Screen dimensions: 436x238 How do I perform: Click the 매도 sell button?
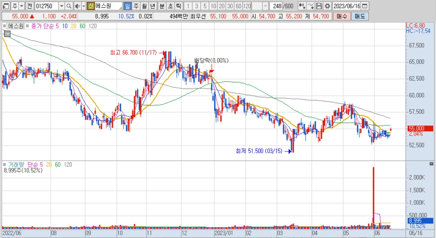(x=360, y=16)
